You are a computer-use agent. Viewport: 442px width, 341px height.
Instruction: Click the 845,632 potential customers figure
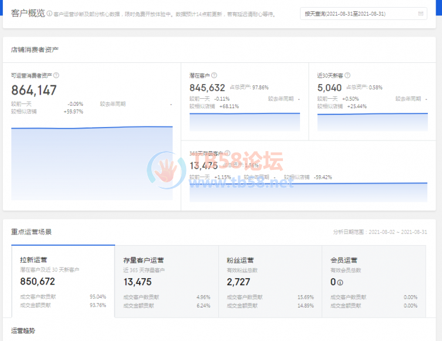pyautogui.click(x=208, y=88)
